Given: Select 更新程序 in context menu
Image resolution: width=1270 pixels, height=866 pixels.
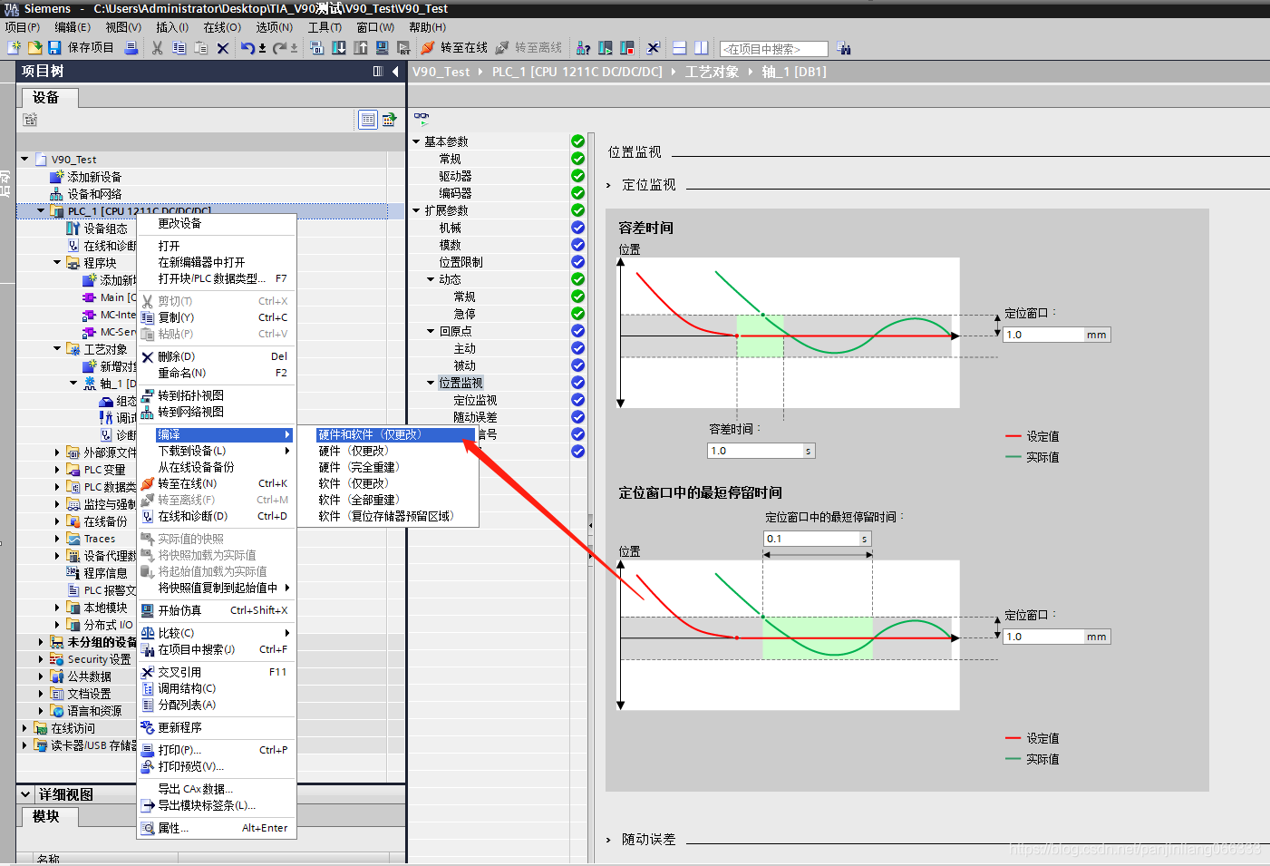Looking at the screenshot, I should pos(217,727).
